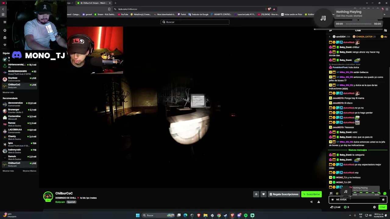Open iceinmyvein channel in sidebar

[x=19, y=151]
